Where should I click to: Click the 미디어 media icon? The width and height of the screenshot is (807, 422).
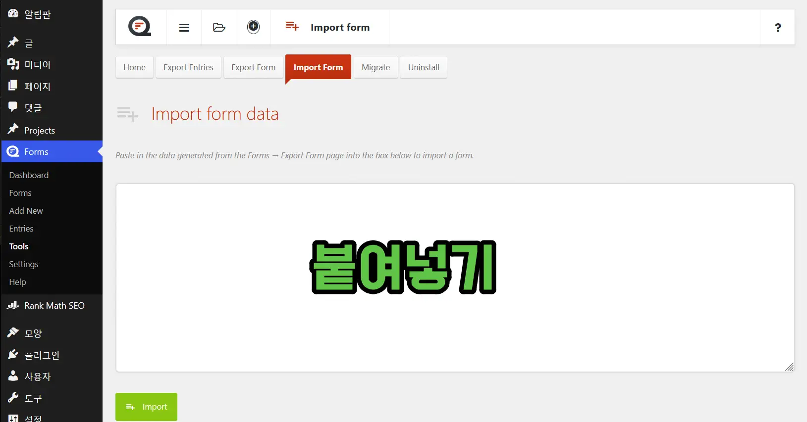[x=13, y=64]
